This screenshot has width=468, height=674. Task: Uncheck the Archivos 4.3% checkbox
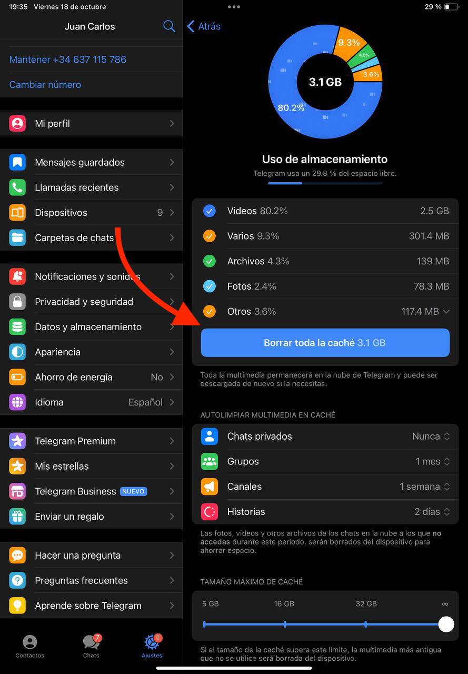click(210, 261)
